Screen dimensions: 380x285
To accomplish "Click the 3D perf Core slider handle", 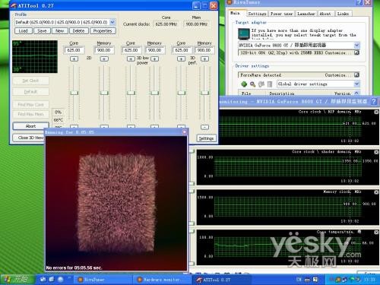I will click(181, 93).
